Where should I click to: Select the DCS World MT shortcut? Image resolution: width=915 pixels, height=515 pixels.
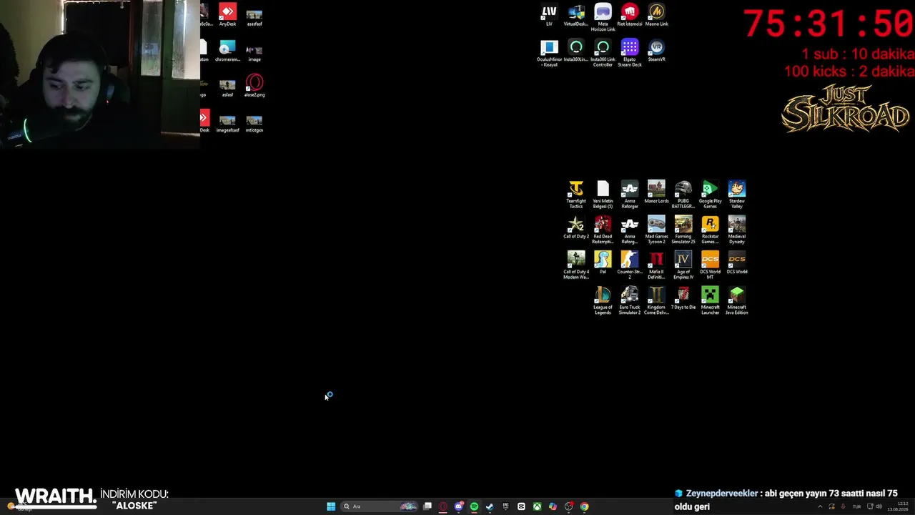(x=710, y=265)
